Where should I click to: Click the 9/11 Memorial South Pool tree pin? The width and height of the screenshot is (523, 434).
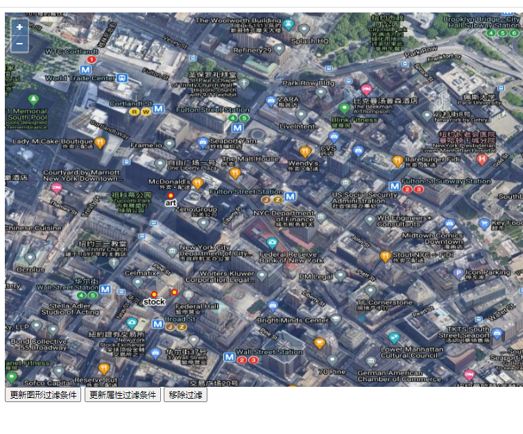(33, 100)
